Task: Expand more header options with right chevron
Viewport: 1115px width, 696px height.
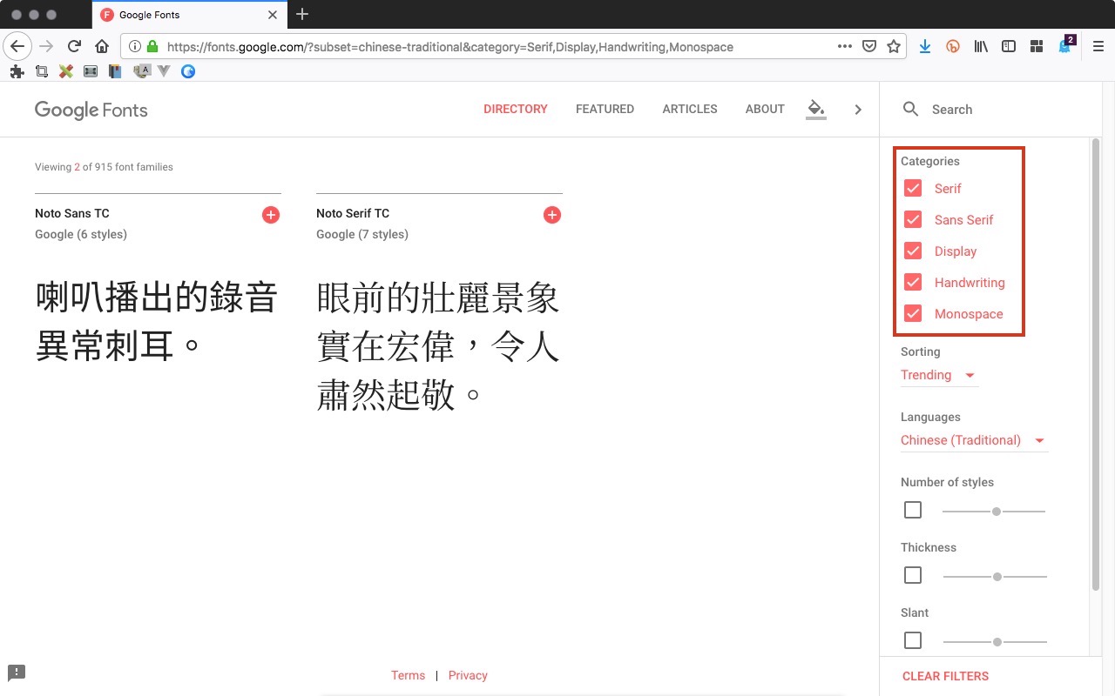Action: click(858, 110)
